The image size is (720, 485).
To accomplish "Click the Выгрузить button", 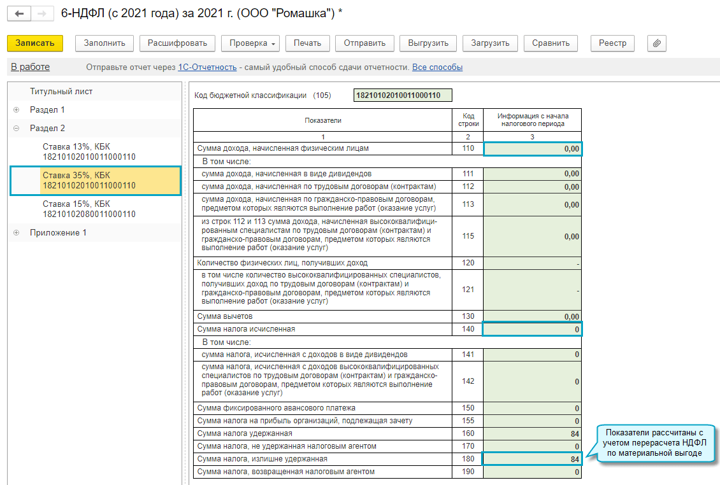I will pos(428,43).
